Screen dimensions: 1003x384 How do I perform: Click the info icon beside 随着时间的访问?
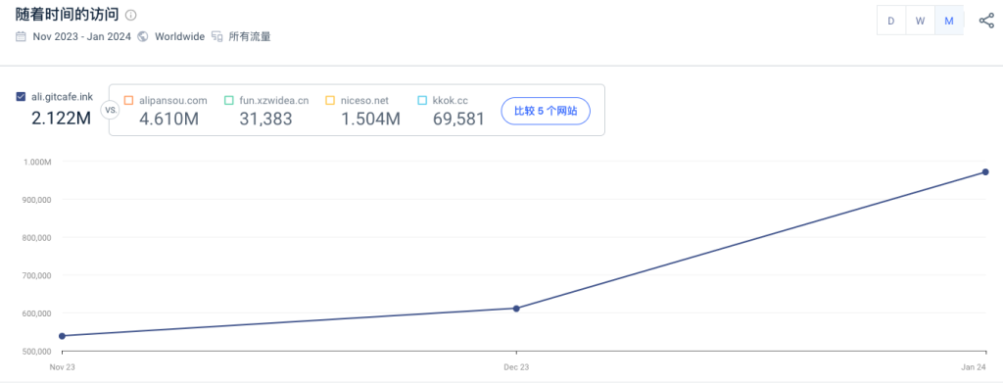pyautogui.click(x=130, y=15)
